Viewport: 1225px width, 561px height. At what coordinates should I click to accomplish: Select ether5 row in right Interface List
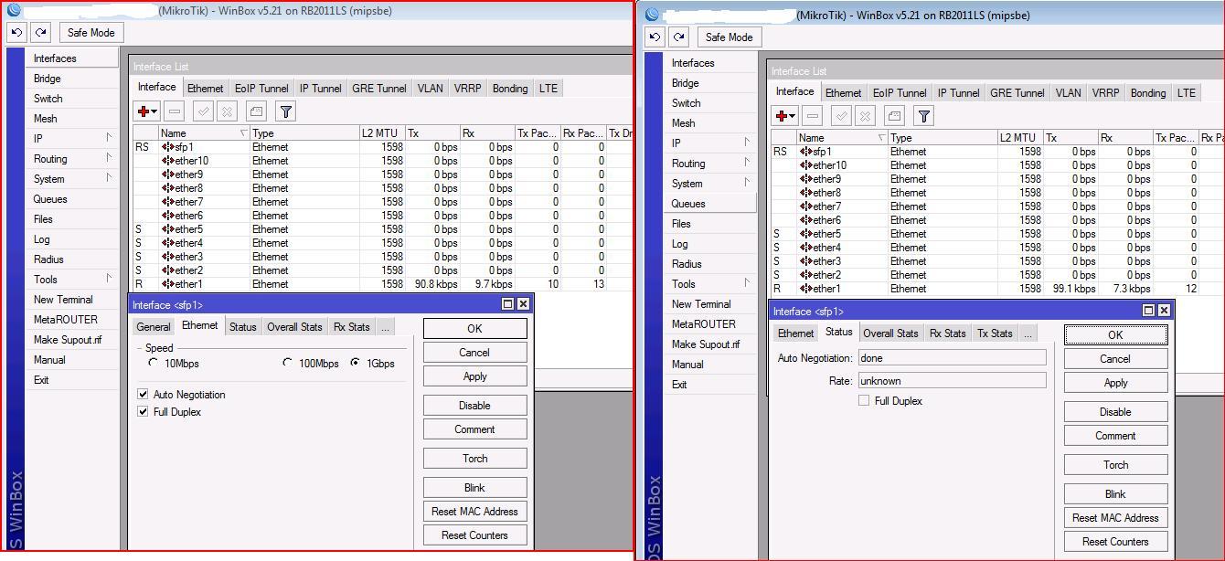997,234
